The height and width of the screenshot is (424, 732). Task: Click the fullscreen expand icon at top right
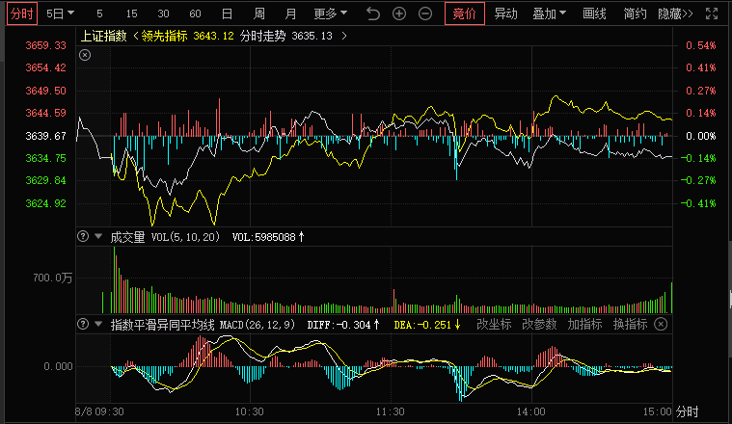coord(711,14)
